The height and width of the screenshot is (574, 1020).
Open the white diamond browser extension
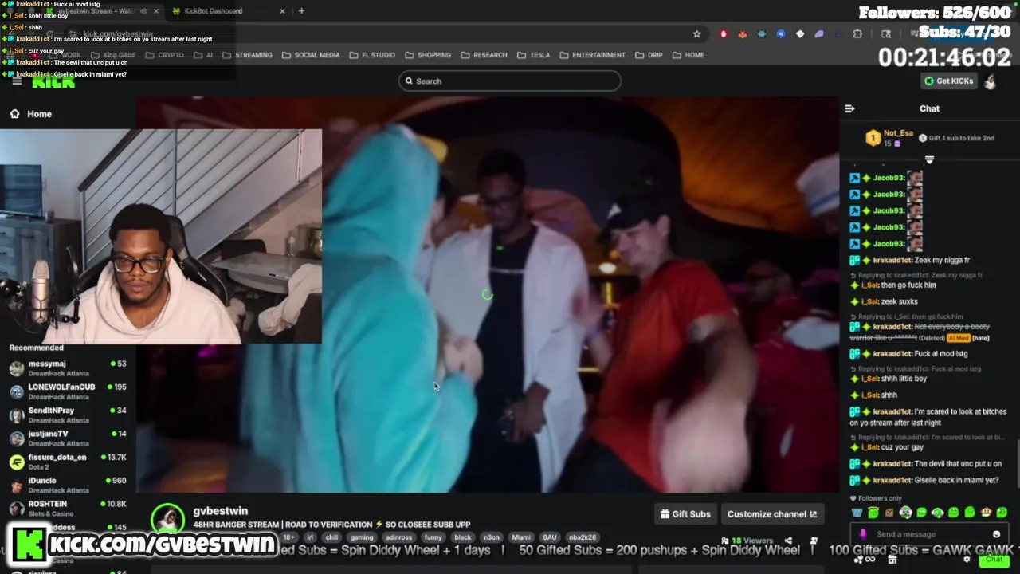pyautogui.click(x=799, y=34)
